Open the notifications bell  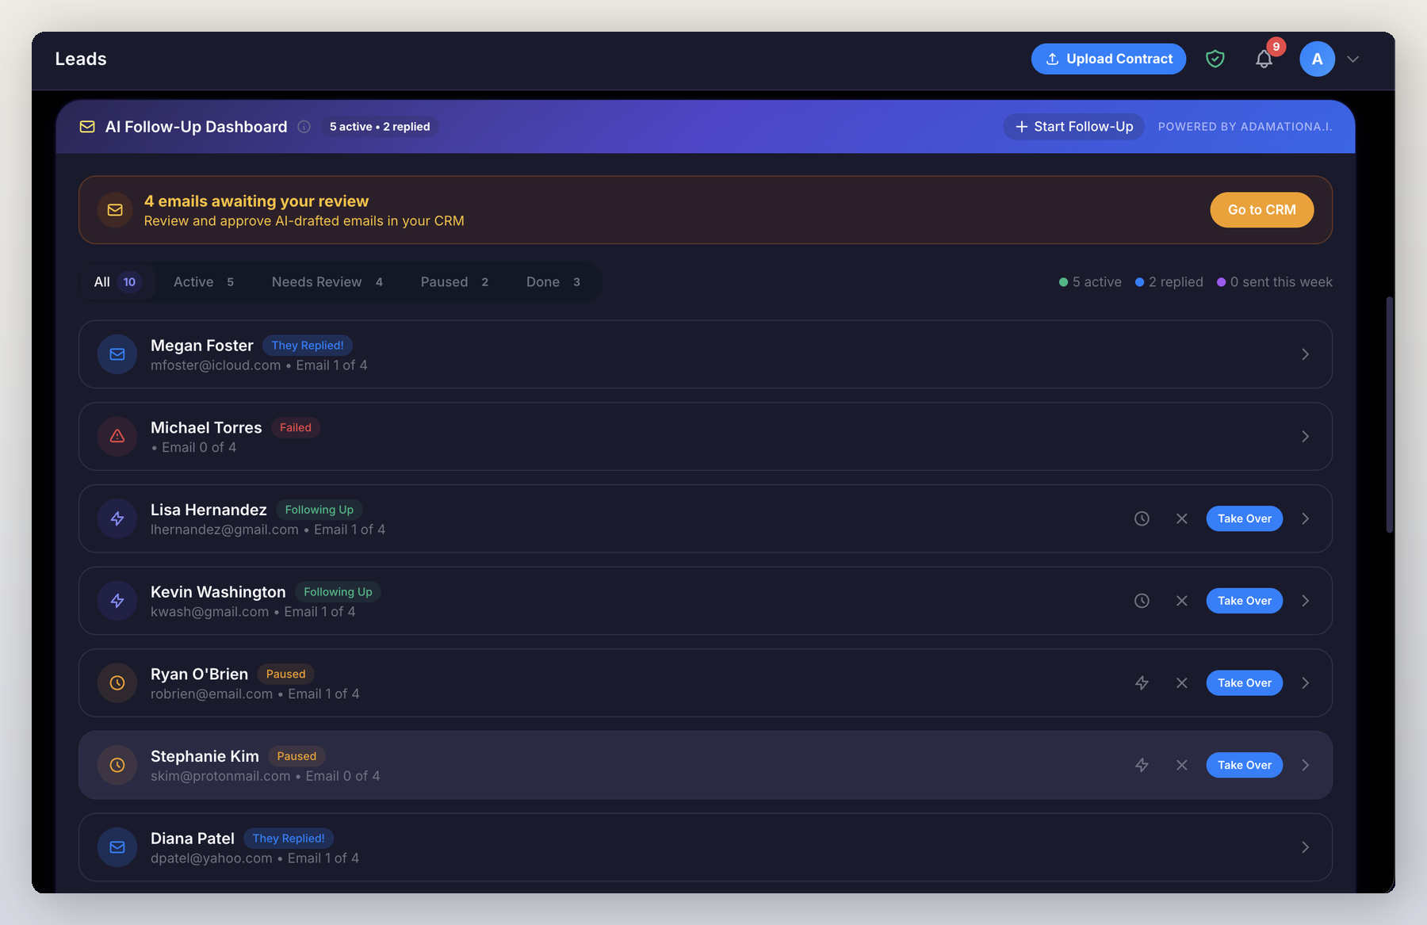click(1264, 59)
